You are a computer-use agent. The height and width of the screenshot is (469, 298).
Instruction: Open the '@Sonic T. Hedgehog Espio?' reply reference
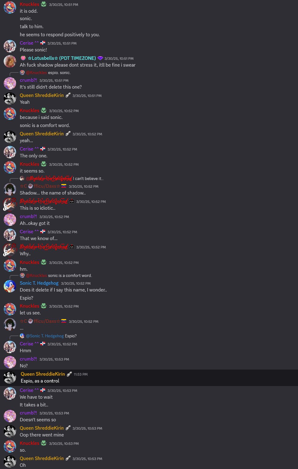(x=48, y=336)
